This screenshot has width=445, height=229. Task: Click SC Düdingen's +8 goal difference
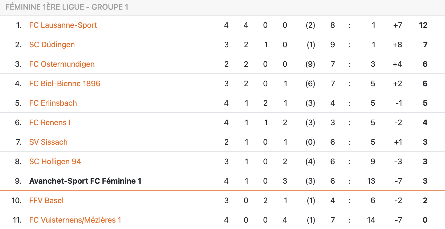[397, 45]
